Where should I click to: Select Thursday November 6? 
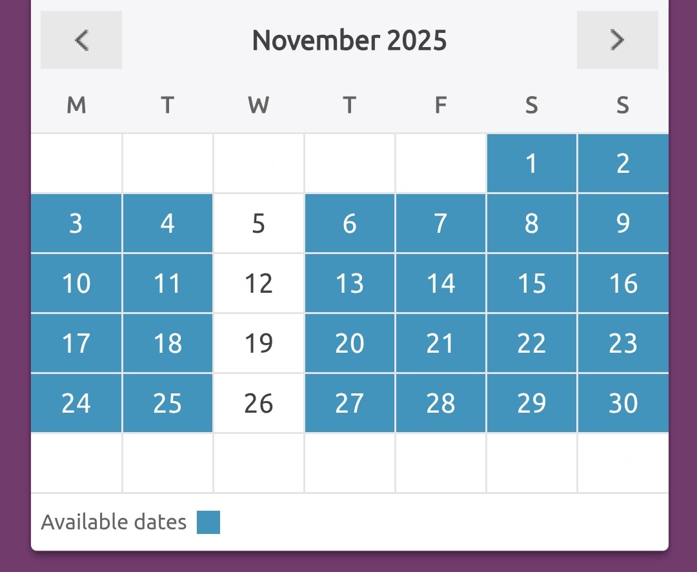(x=350, y=223)
